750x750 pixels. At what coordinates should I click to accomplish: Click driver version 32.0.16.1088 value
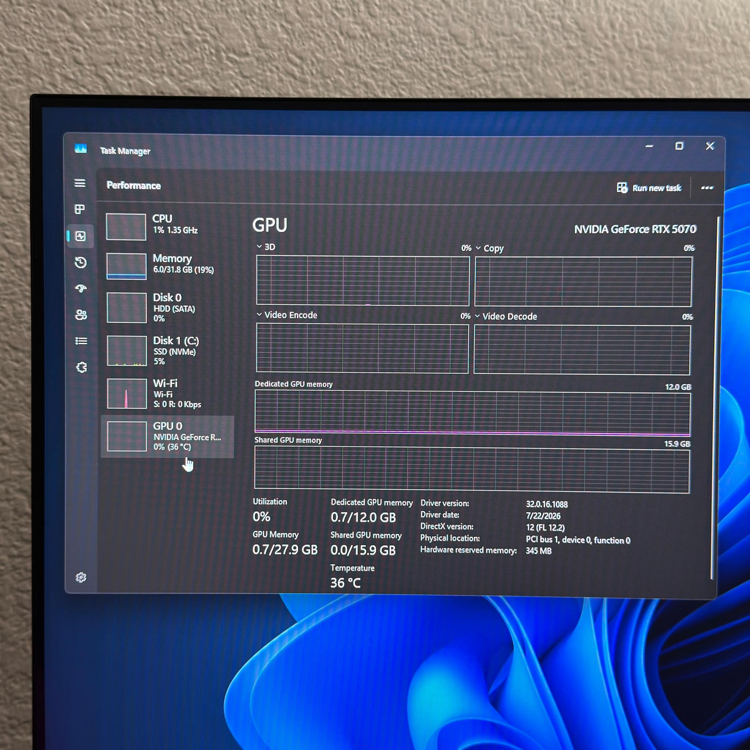pyautogui.click(x=547, y=504)
